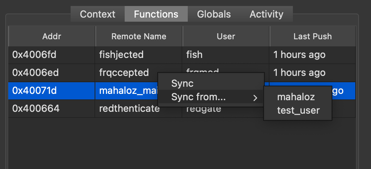Click the highlighted 0x40071d address cell

pyautogui.click(x=35, y=90)
